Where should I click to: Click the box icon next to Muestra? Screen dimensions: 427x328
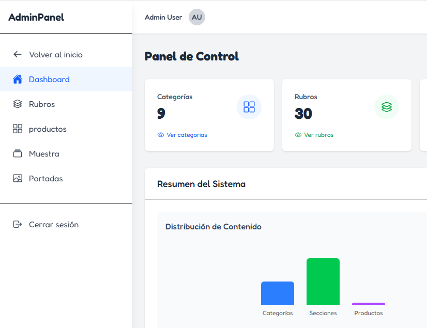[x=18, y=153]
